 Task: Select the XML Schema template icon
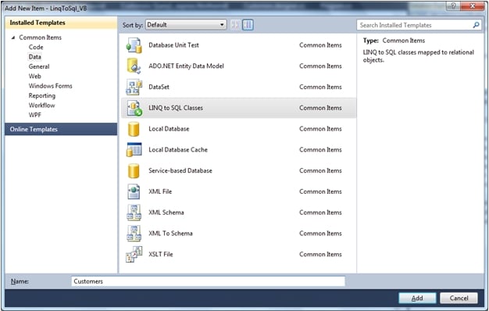click(x=134, y=213)
